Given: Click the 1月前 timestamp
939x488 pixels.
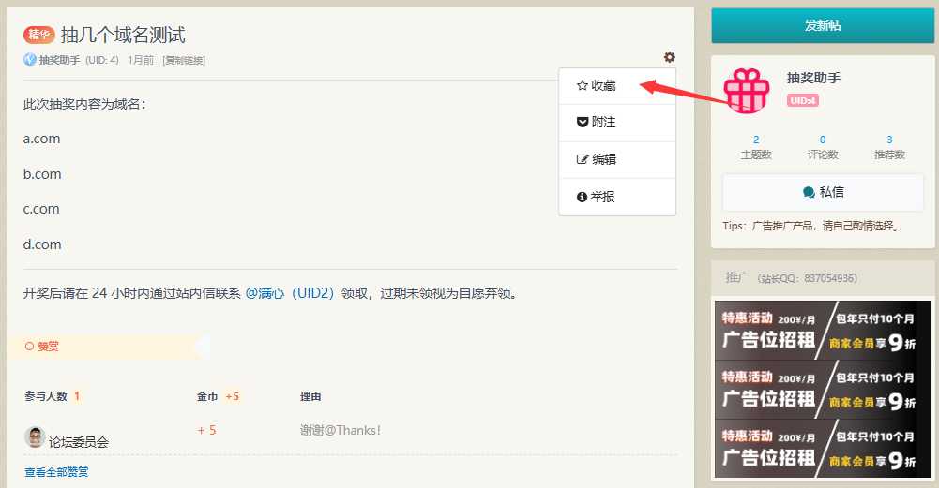Looking at the screenshot, I should tap(141, 60).
